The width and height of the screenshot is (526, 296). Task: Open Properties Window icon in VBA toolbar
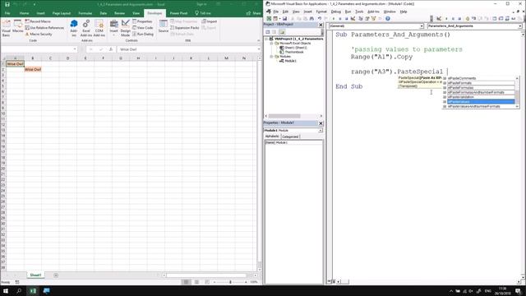(x=367, y=19)
